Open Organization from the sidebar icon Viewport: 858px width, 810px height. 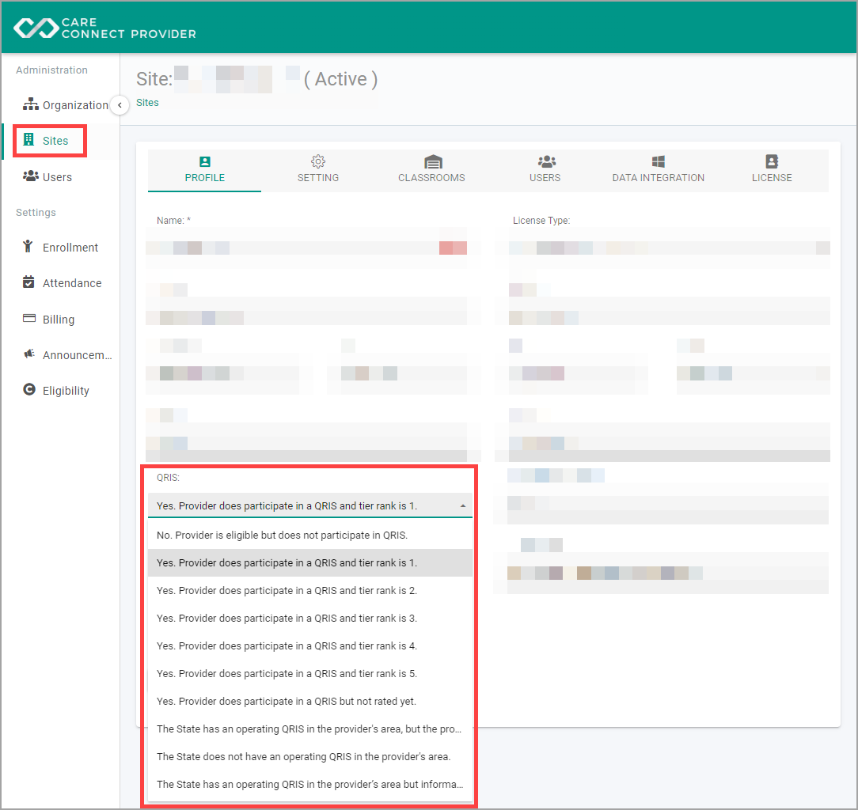click(x=31, y=104)
